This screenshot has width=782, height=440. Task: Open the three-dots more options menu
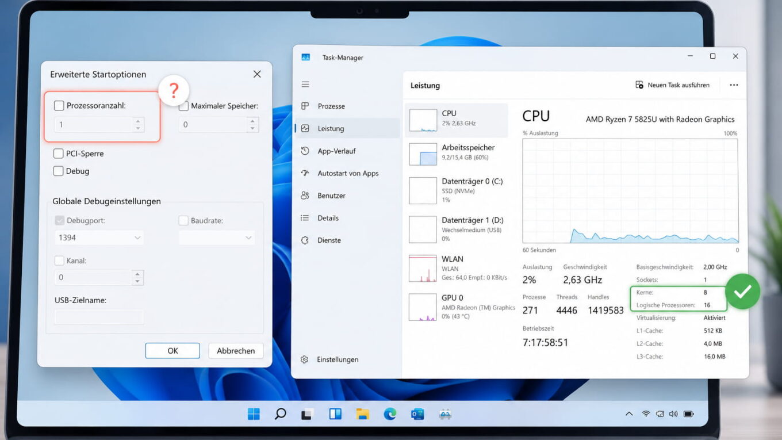click(734, 85)
